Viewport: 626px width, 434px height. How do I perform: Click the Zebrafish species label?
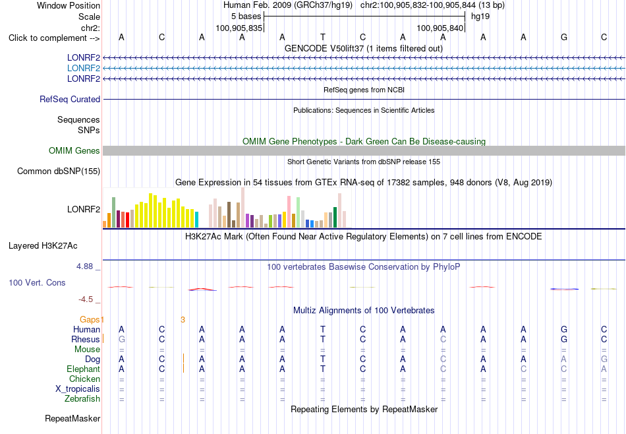82,398
